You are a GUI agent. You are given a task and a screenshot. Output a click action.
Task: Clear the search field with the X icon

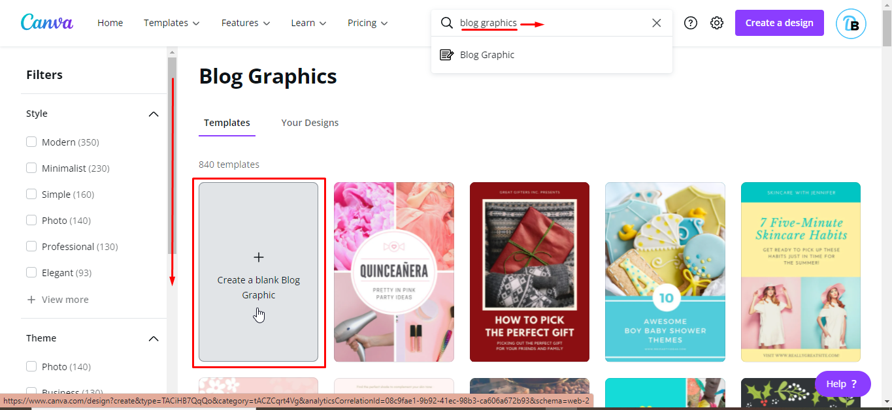pos(657,23)
